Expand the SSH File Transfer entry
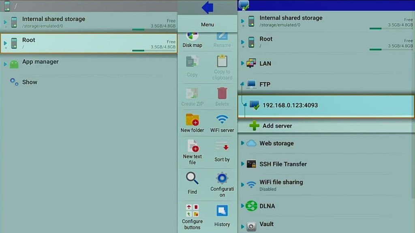The width and height of the screenshot is (415, 233). click(x=242, y=164)
